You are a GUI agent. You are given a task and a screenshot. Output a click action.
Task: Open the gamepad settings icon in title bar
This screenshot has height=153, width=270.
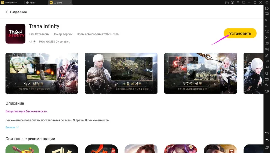(227, 3)
